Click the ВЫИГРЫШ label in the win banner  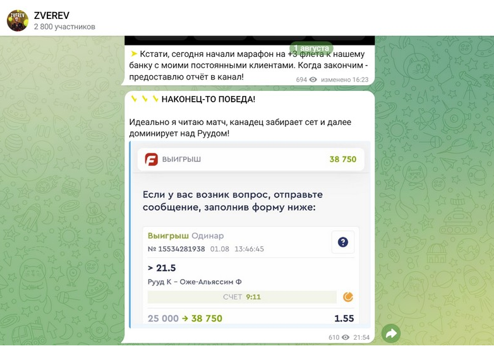[x=181, y=159]
